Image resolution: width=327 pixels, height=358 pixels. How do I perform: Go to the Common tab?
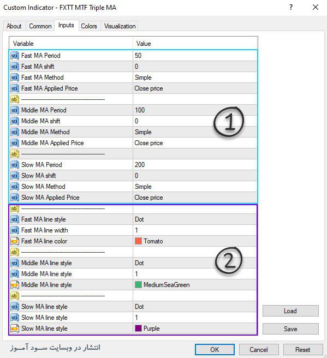point(40,26)
